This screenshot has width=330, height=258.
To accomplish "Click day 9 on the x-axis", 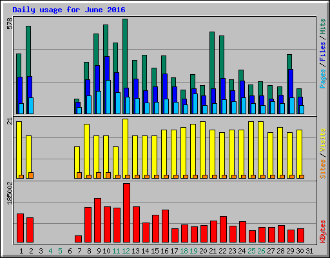I will point(99,251).
